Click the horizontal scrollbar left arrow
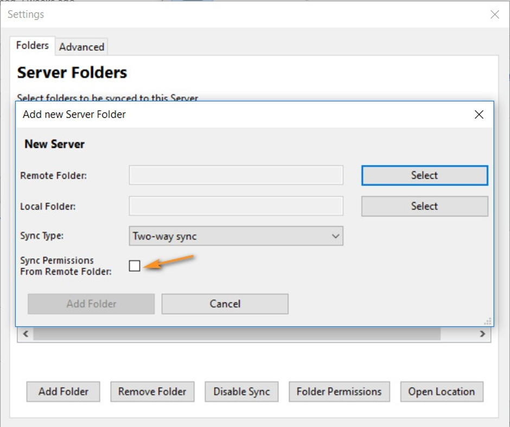Screen dimensions: 510x427 tap(25, 334)
